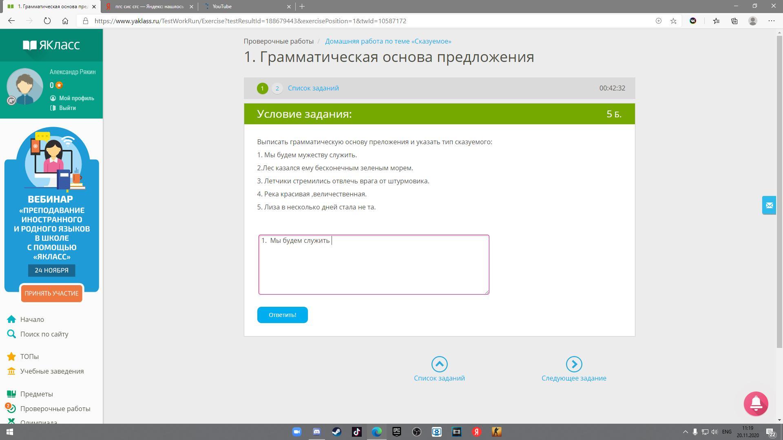783x440 pixels.
Task: Open ТОПы star item in sidebar
Action: point(29,356)
